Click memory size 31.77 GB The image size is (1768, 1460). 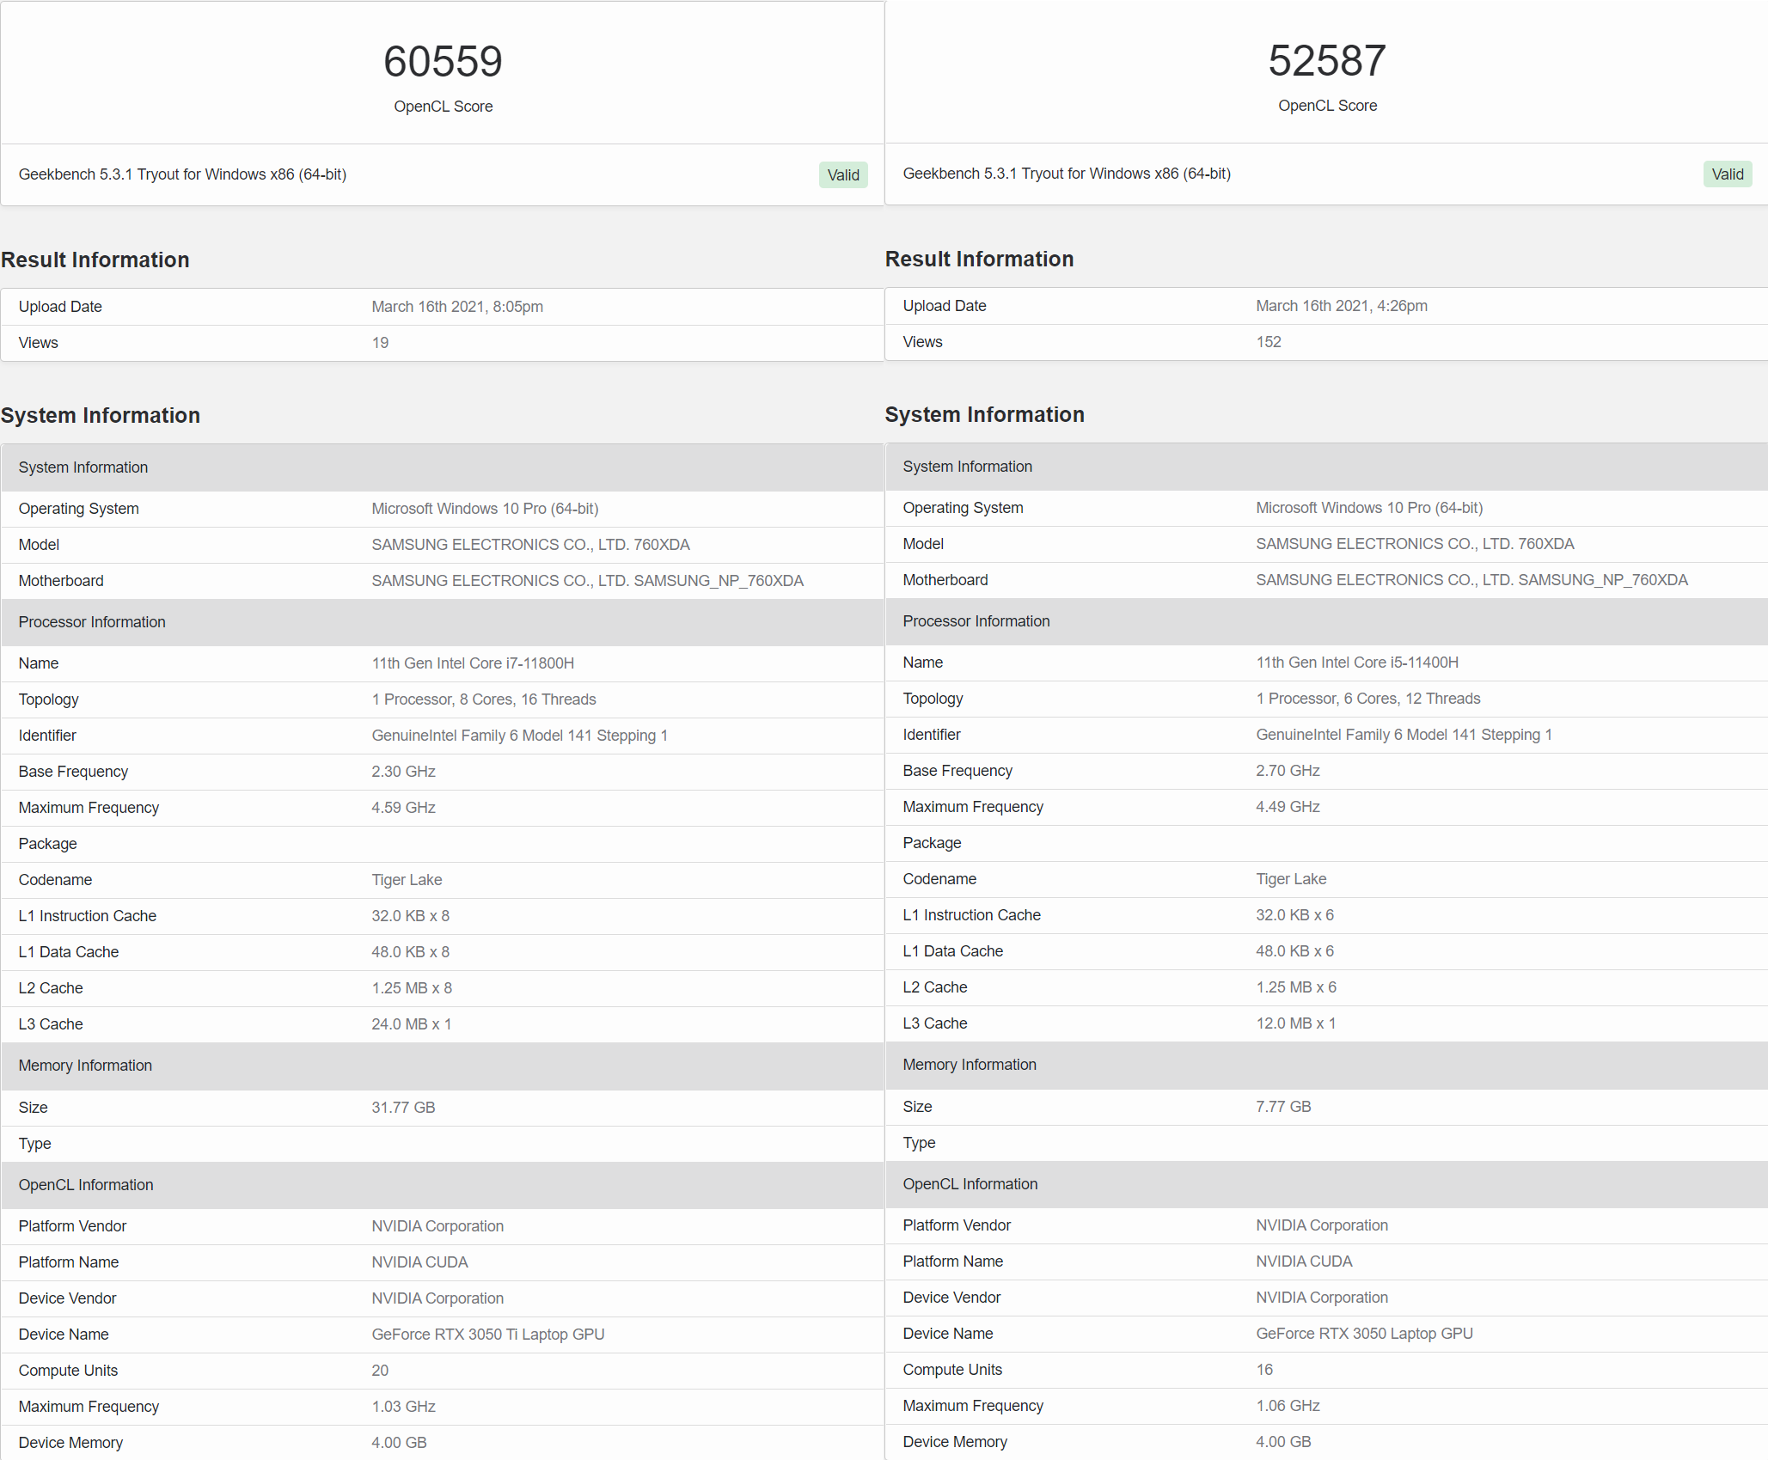[403, 1108]
